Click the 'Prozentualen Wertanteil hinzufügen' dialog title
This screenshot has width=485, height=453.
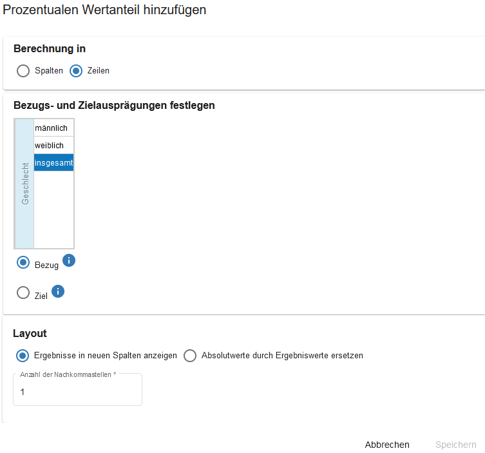coord(105,10)
